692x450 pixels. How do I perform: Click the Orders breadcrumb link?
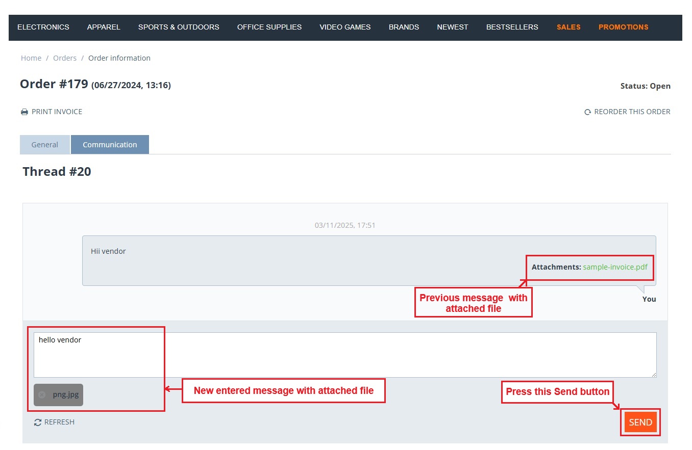tap(65, 58)
